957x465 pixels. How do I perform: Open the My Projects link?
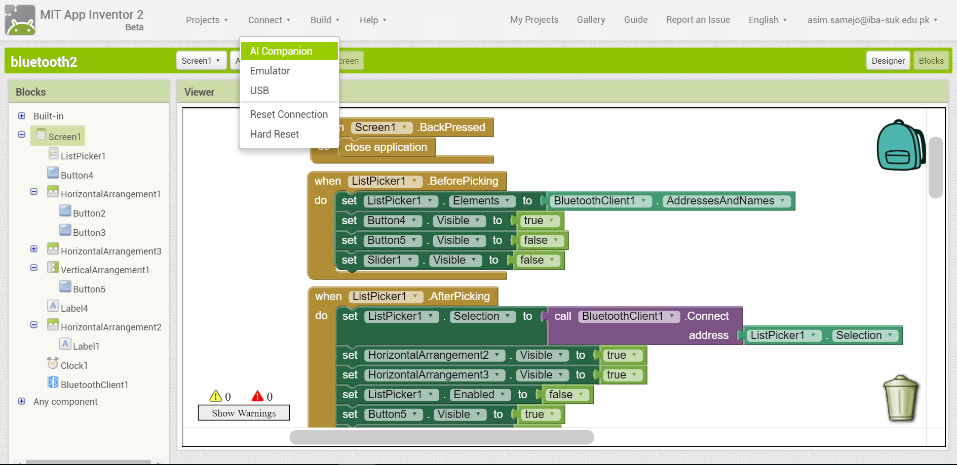point(534,20)
